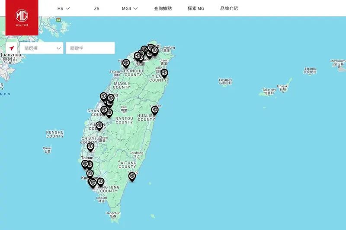Select the northernmost MG dealer pin in Taipei

pos(151,47)
